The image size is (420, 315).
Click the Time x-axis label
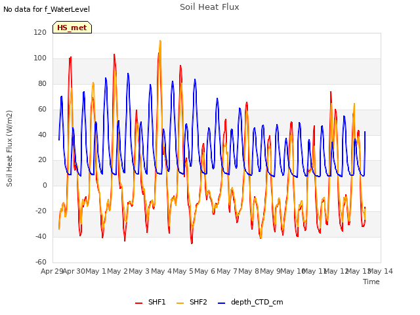371,282
